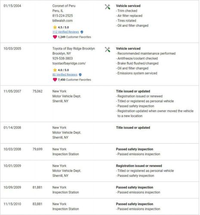Click the phone number 815-224-2525

click(63, 15)
